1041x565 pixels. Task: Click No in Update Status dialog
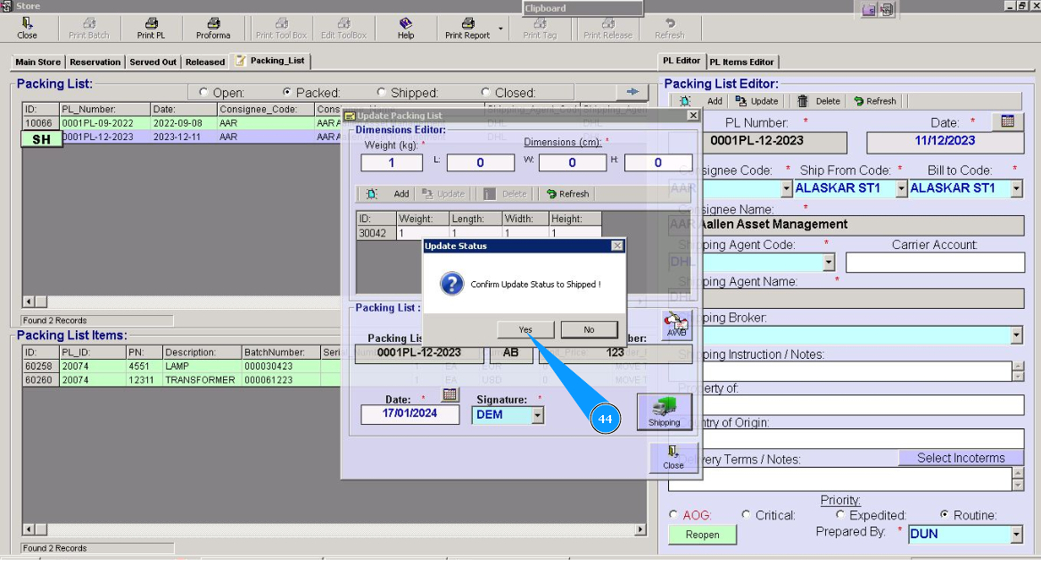[589, 329]
